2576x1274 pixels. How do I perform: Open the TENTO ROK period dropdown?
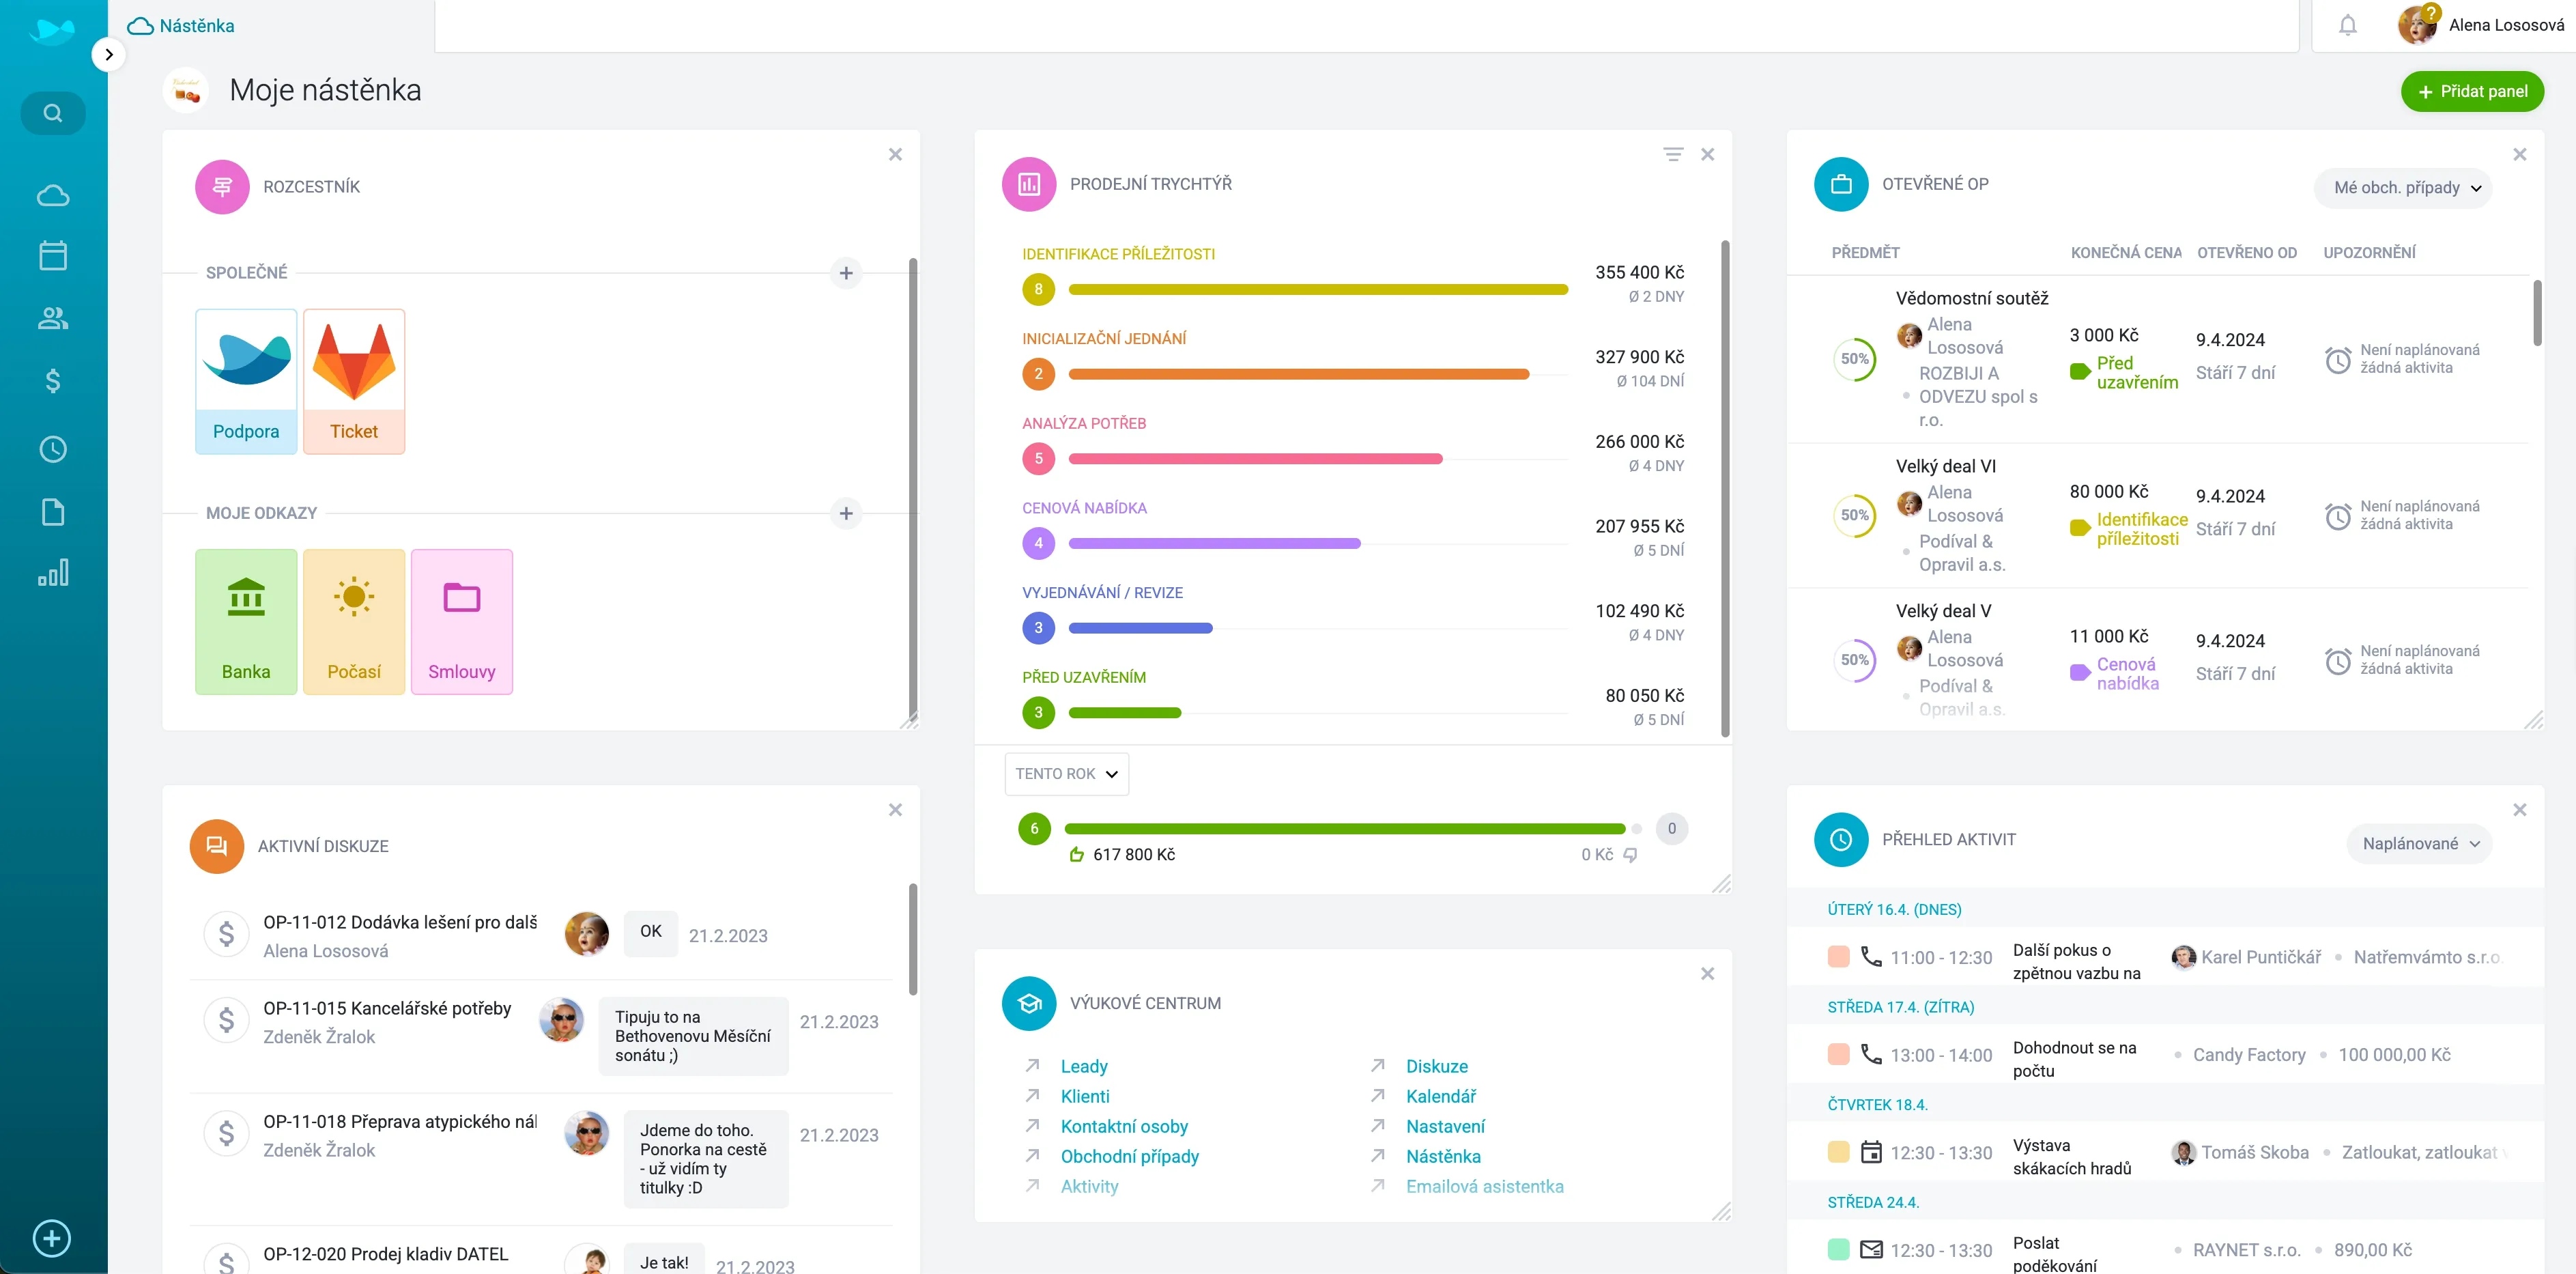[x=1066, y=774]
